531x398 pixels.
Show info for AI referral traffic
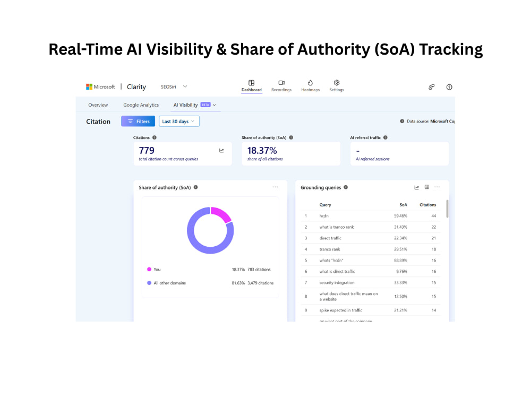coord(386,137)
